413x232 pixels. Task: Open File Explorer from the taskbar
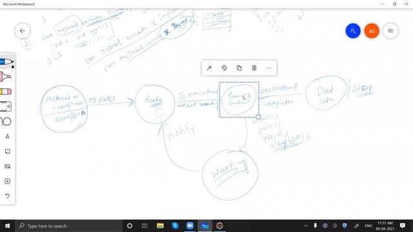(160, 226)
